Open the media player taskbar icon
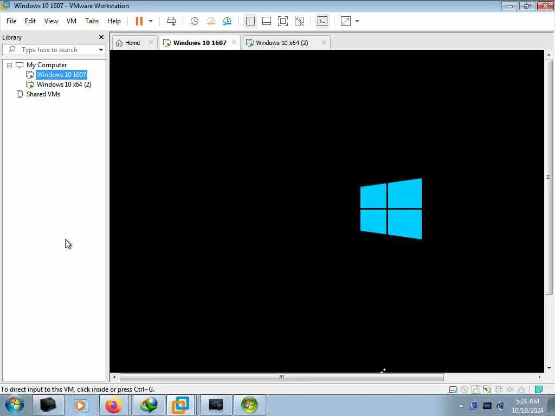Screen dimensions: 555x416 (x=80, y=405)
